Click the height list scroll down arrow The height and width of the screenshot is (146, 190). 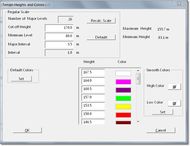(x=138, y=122)
